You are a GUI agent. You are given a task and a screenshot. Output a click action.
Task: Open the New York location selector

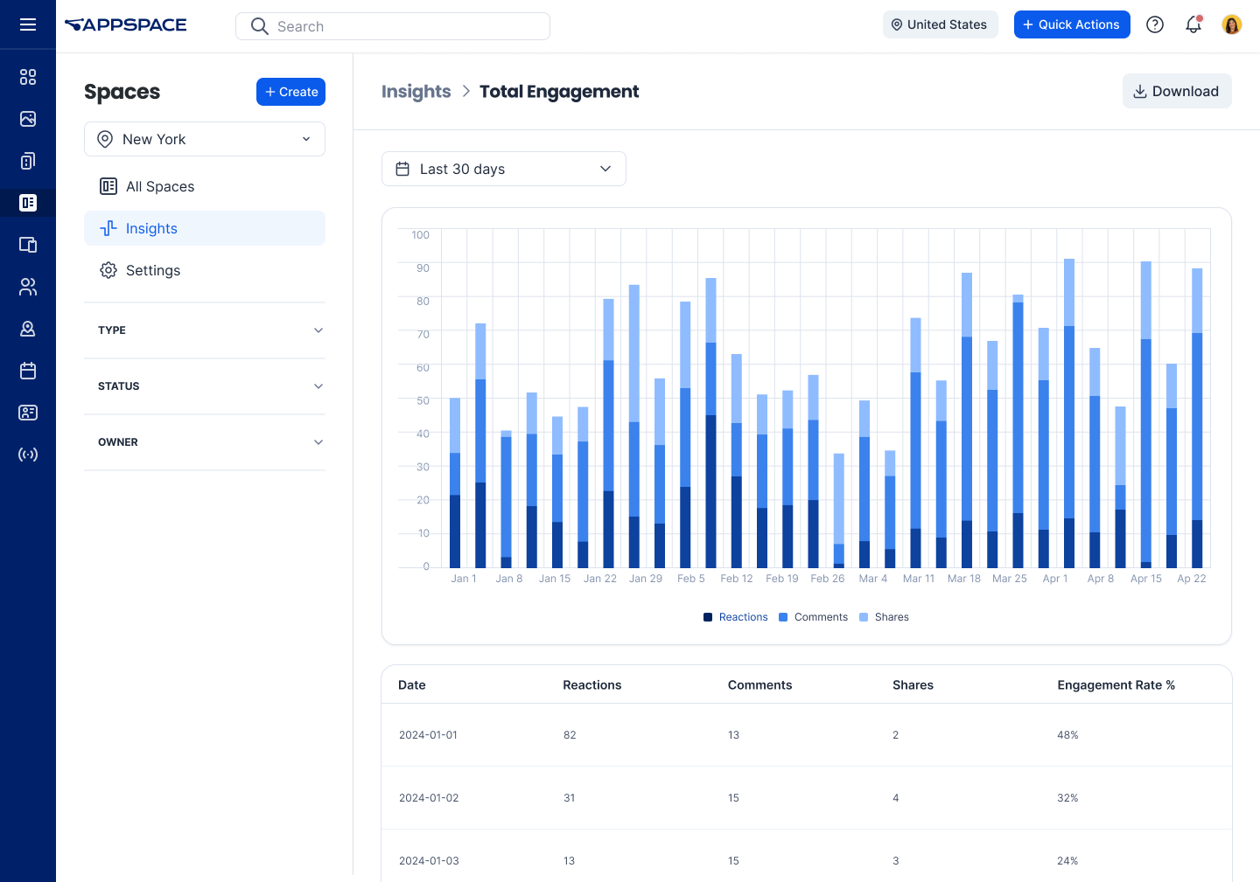205,139
